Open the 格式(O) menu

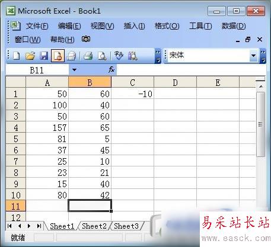[167, 26]
